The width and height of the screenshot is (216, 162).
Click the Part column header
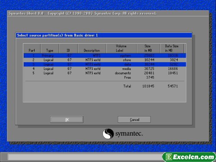pyautogui.click(x=32, y=48)
